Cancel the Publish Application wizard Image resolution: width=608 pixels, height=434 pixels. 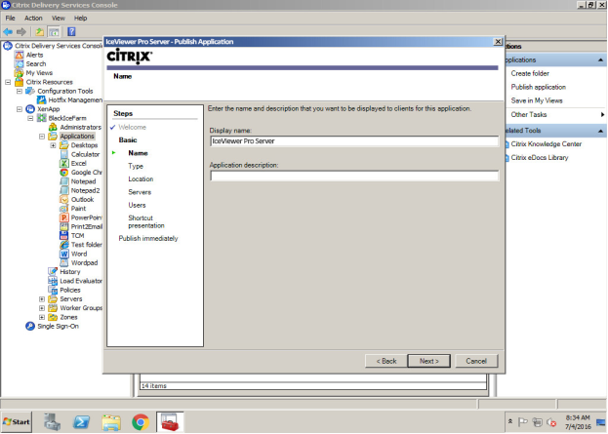pos(476,361)
